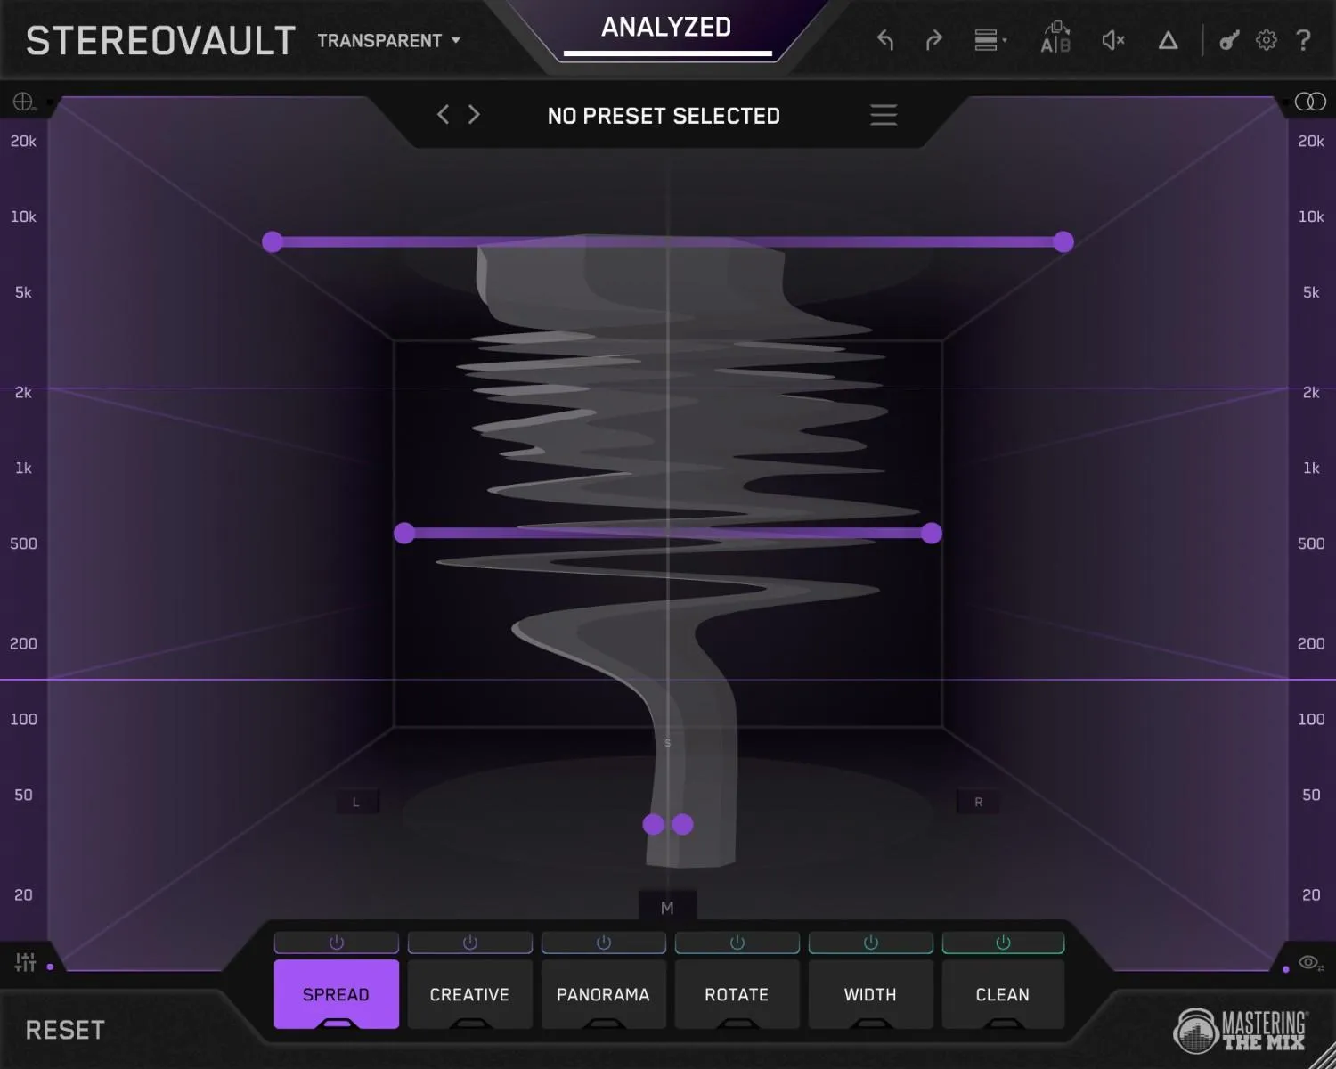Select the CREATIVE module tab
1336x1069 pixels.
(470, 994)
